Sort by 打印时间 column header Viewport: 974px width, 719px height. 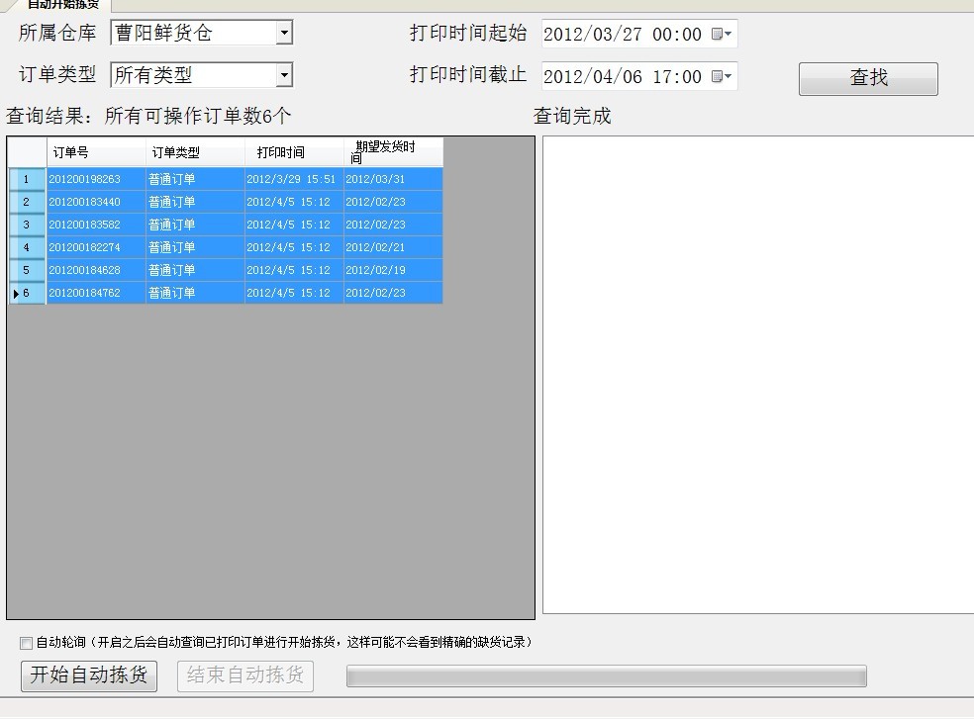pyautogui.click(x=294, y=152)
